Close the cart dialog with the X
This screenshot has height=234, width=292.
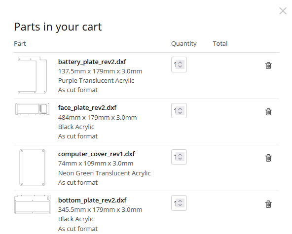click(283, 11)
